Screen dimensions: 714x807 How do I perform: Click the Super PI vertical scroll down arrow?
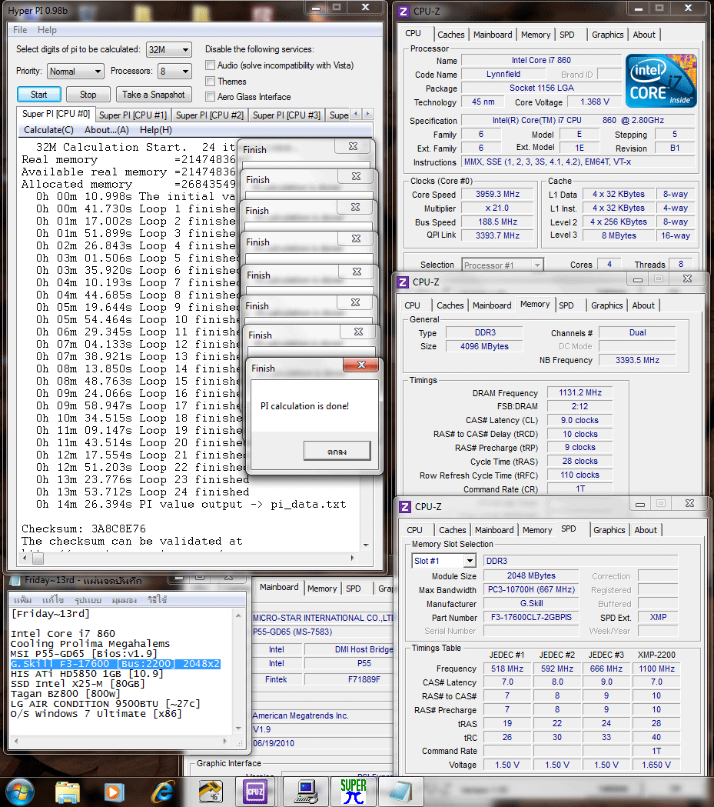[x=366, y=545]
